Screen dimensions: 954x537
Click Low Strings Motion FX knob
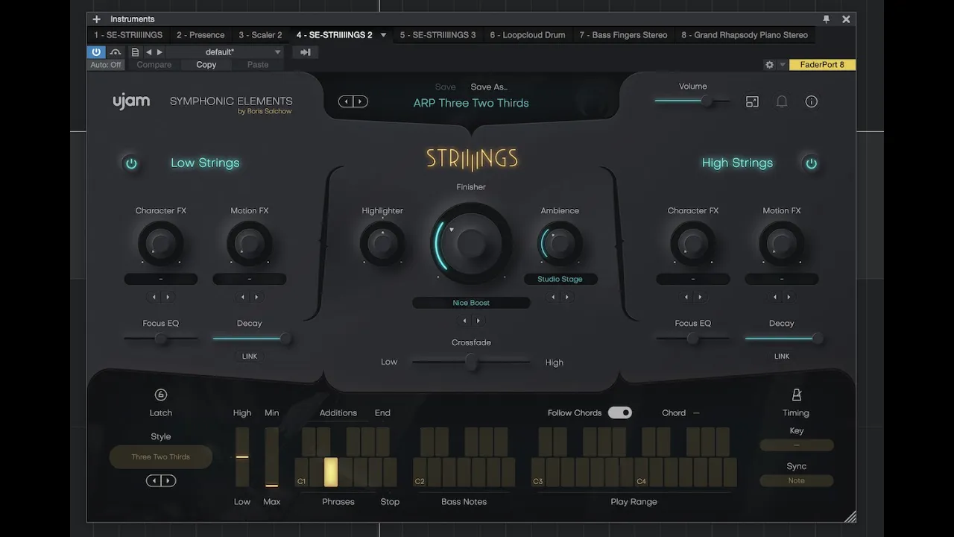tap(250, 243)
